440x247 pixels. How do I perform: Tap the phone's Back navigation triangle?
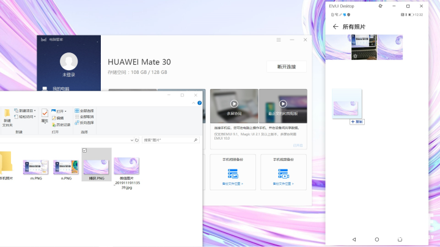click(354, 240)
